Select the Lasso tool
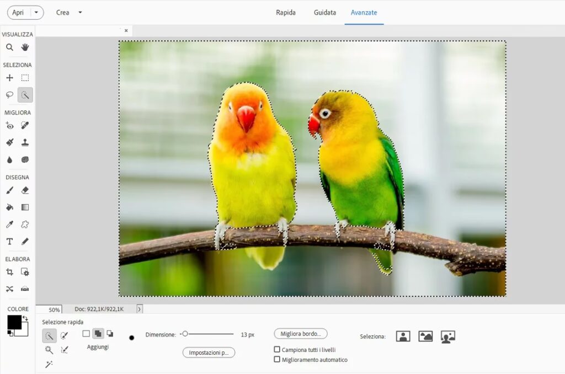Viewport: 565px width, 374px height. (x=9, y=95)
